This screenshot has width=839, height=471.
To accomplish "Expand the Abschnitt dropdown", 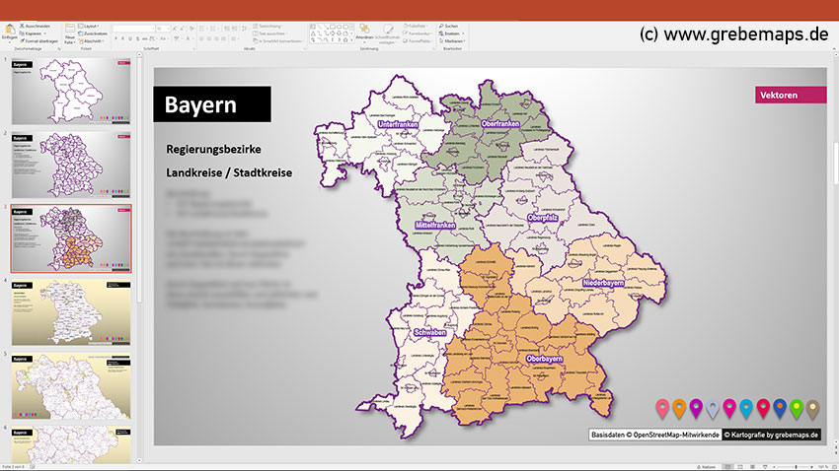I will 95,41.
